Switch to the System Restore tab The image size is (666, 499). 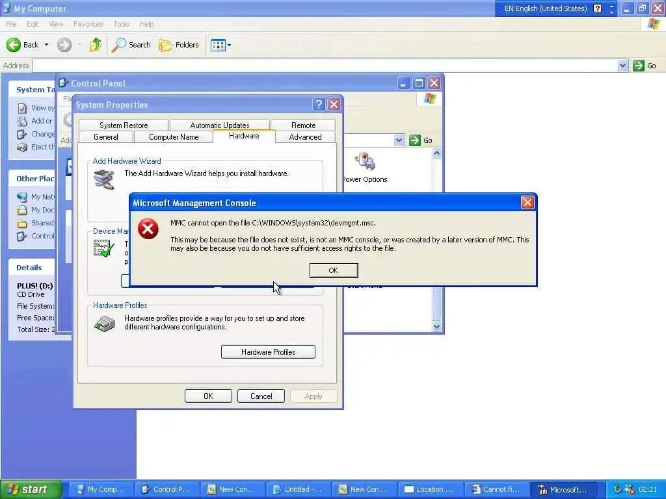[x=124, y=125]
